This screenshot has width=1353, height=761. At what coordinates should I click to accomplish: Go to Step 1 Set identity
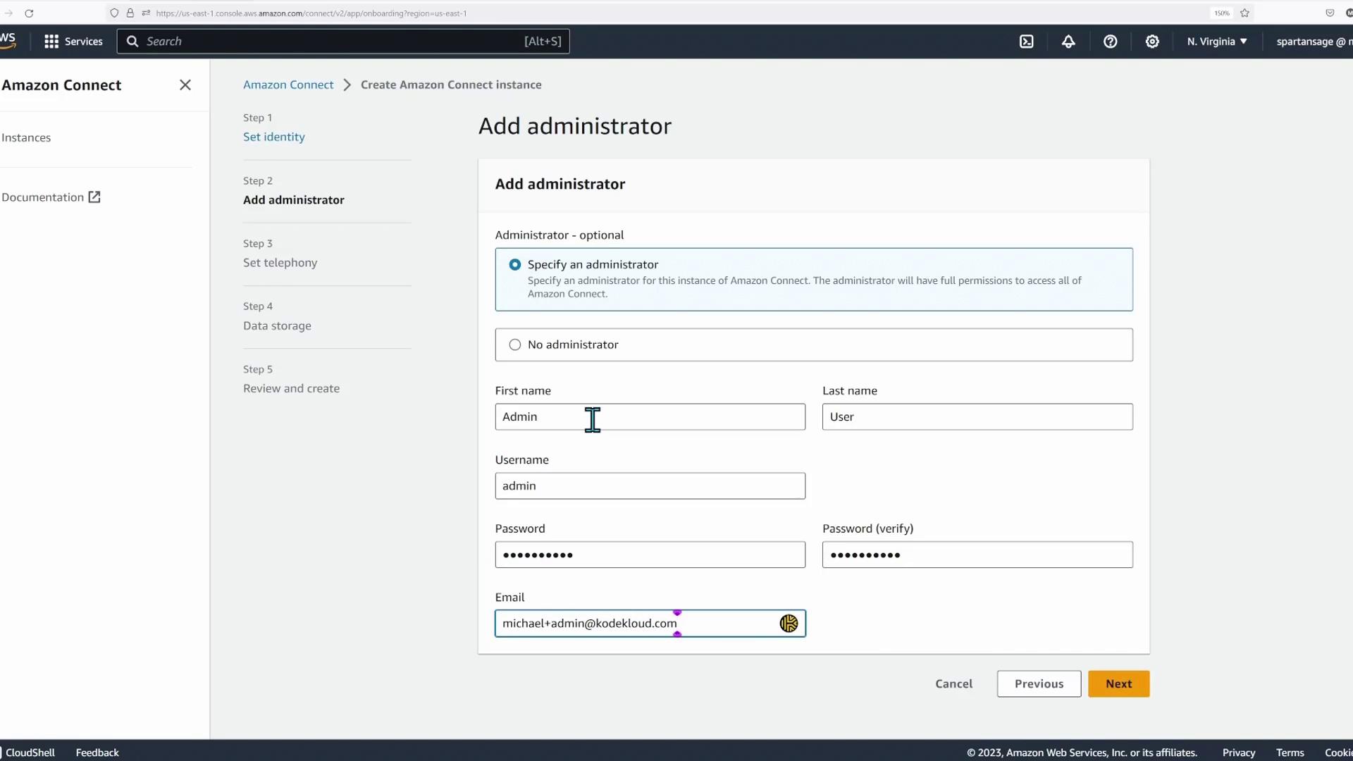[x=274, y=137]
